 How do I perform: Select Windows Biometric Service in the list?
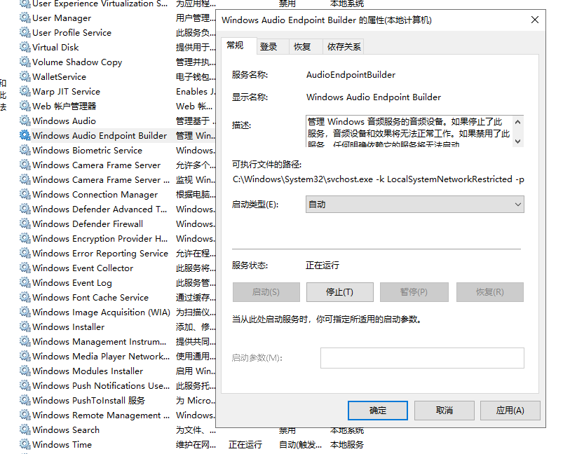tap(87, 151)
